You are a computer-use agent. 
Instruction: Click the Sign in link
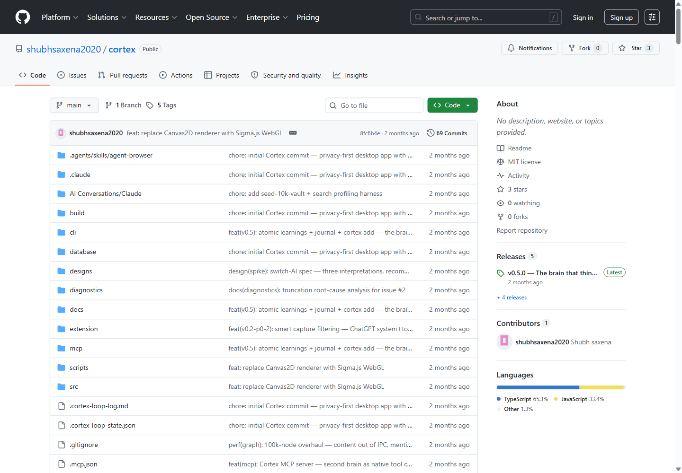click(x=583, y=18)
